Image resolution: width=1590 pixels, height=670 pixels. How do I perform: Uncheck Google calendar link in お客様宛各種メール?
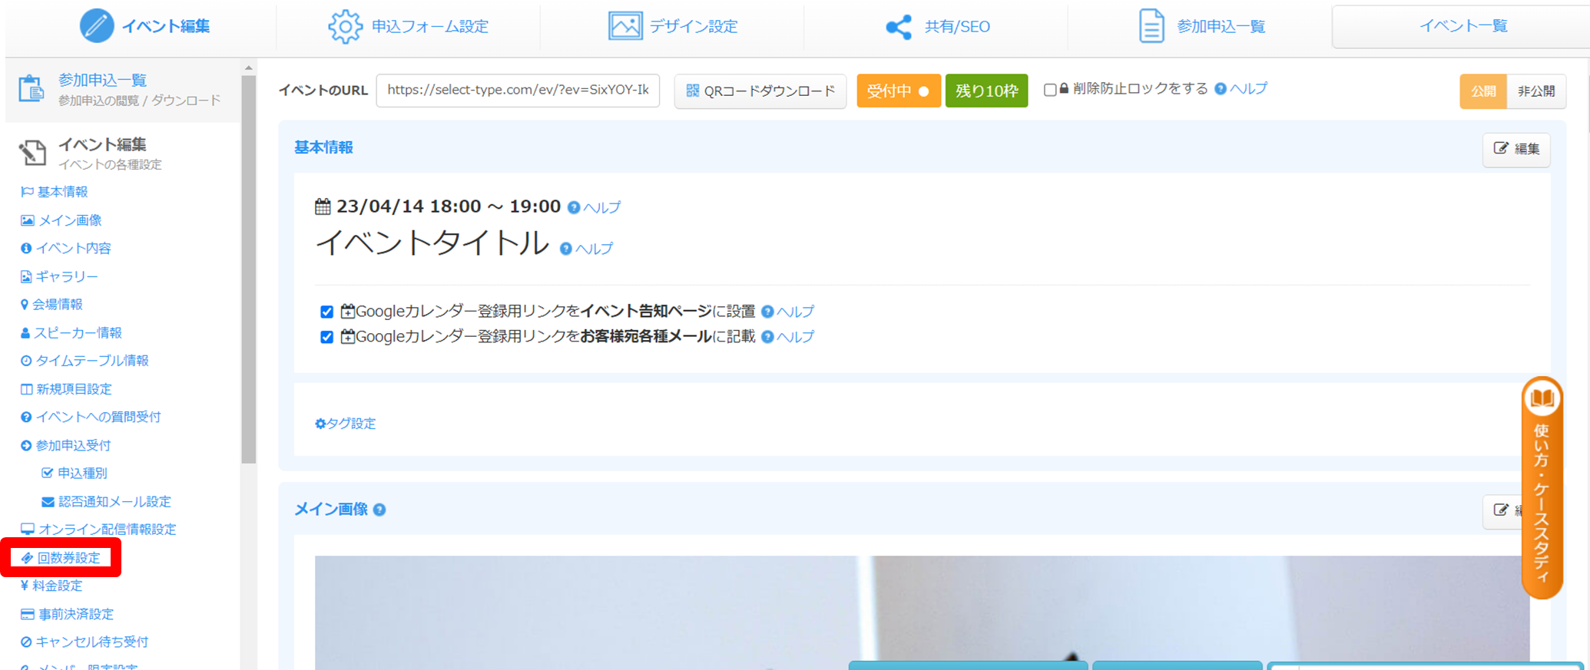(326, 337)
